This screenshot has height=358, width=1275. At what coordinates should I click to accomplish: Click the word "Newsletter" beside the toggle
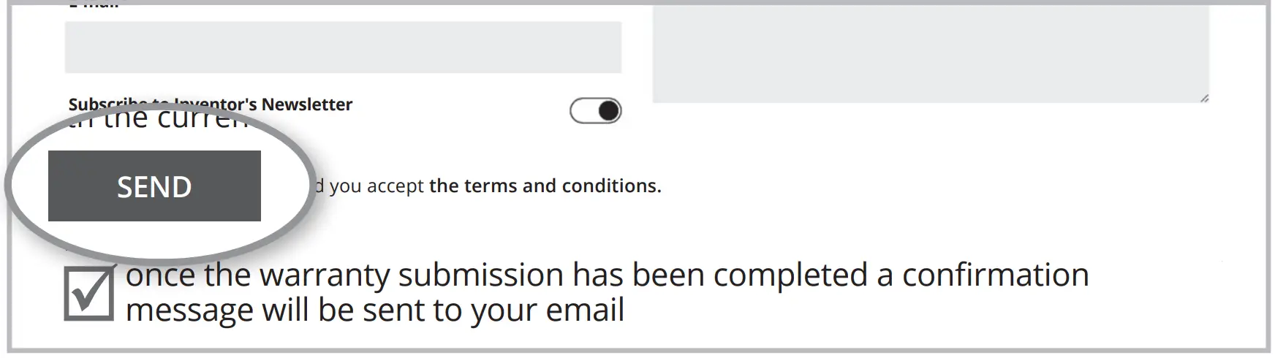coord(306,104)
